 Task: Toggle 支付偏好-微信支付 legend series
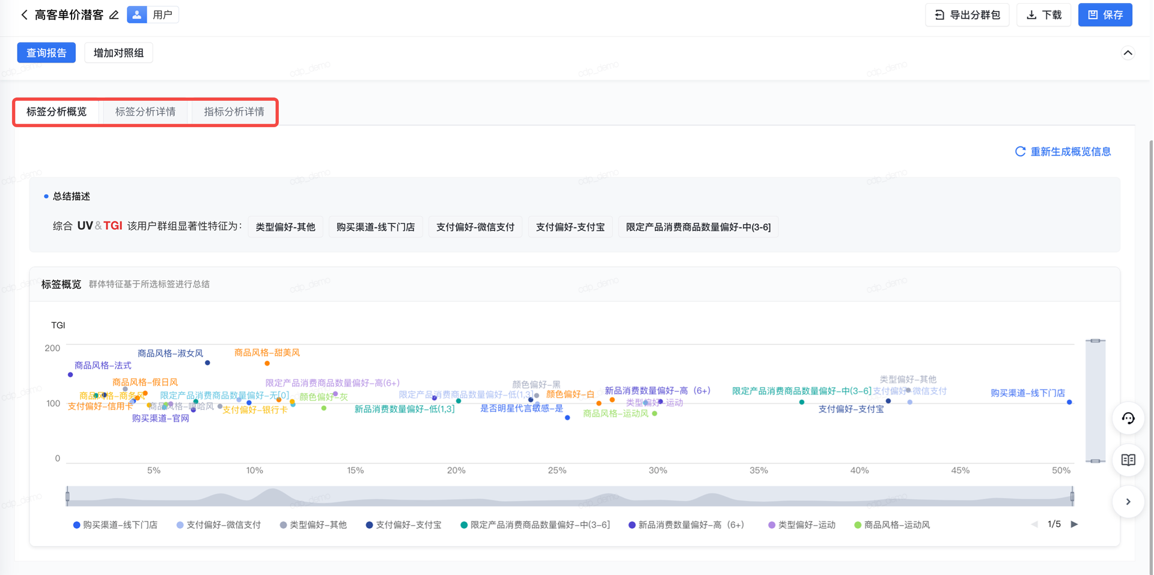[x=218, y=525]
